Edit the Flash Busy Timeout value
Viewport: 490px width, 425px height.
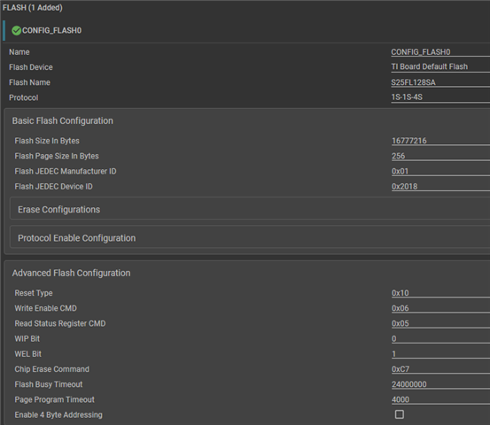[440, 384]
